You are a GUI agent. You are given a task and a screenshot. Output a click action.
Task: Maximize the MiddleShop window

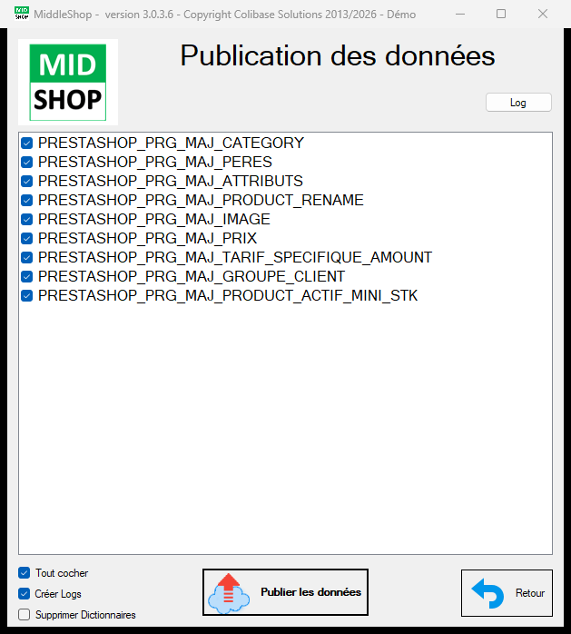click(x=501, y=15)
